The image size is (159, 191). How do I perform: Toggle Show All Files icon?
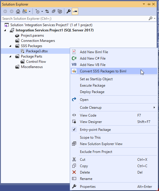(x=60, y=11)
